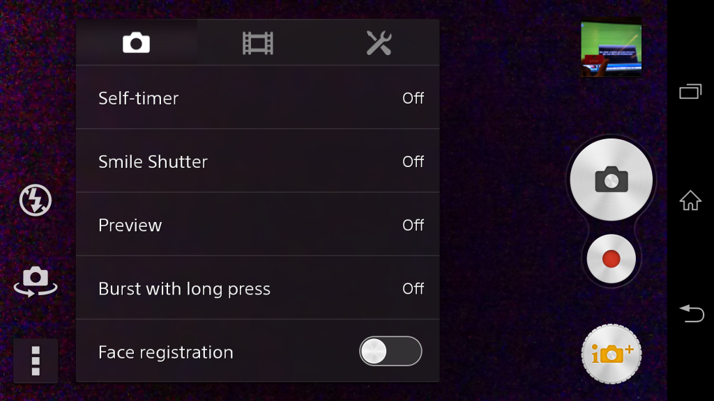This screenshot has height=401, width=714.
Task: Tap the Self-timer label
Action: point(139,98)
